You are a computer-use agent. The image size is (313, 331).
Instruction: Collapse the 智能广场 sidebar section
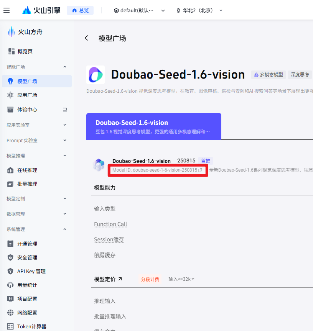point(36,67)
